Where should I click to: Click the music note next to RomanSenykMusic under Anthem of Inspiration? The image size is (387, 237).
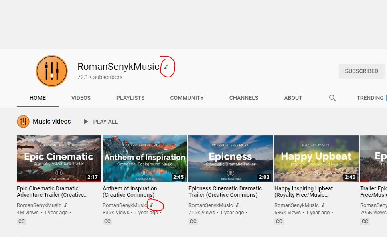pyautogui.click(x=151, y=205)
